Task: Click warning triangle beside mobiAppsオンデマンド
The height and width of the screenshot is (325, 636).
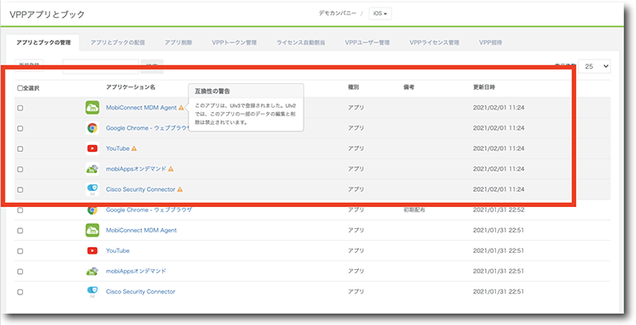Action: pos(170,169)
